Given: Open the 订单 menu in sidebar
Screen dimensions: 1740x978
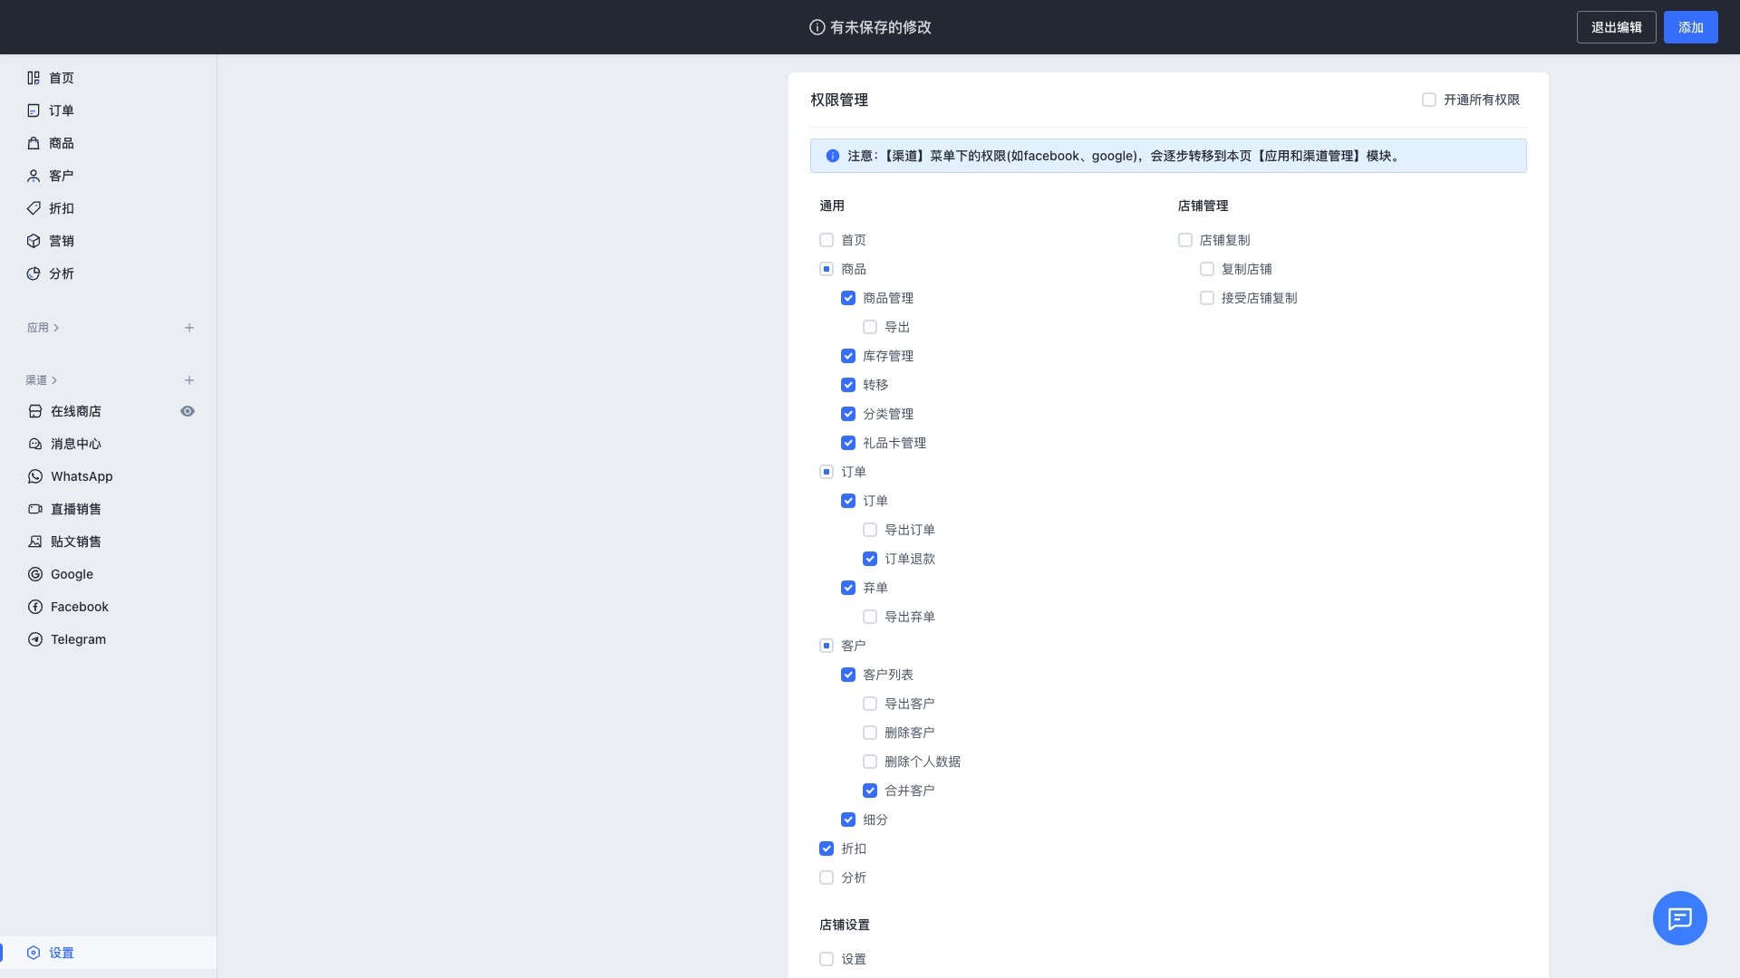Looking at the screenshot, I should [61, 110].
